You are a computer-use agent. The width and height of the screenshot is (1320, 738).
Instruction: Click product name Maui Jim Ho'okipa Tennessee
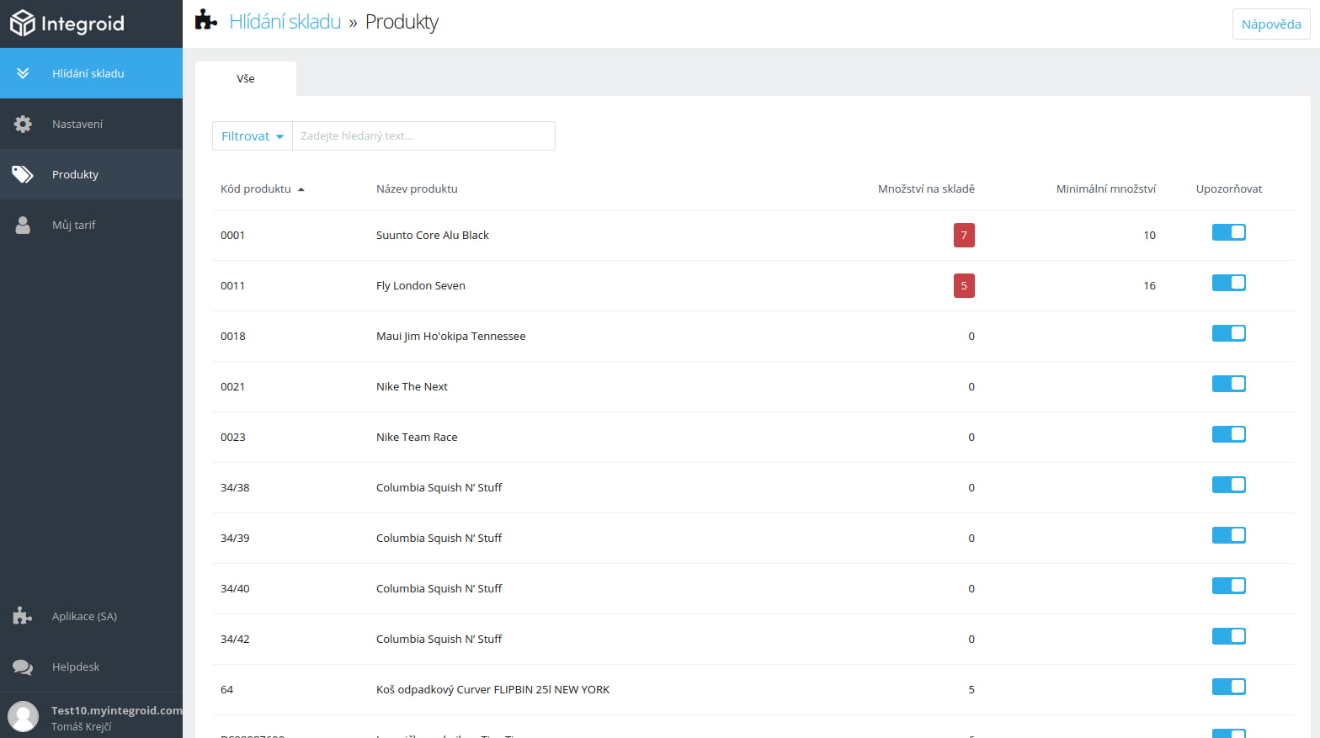[x=451, y=336]
